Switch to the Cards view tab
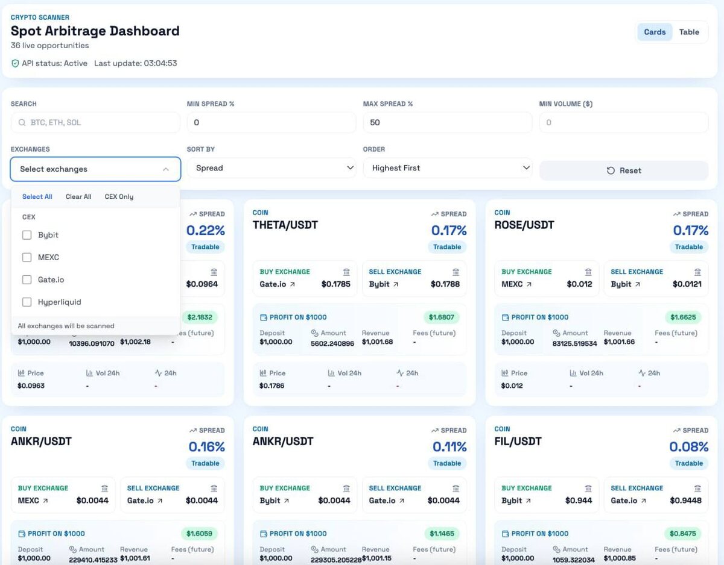724x565 pixels. pyautogui.click(x=655, y=32)
